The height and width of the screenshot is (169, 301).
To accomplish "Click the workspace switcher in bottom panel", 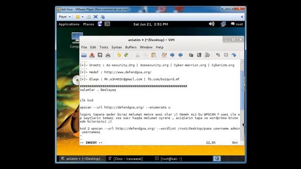I will point(217,159).
